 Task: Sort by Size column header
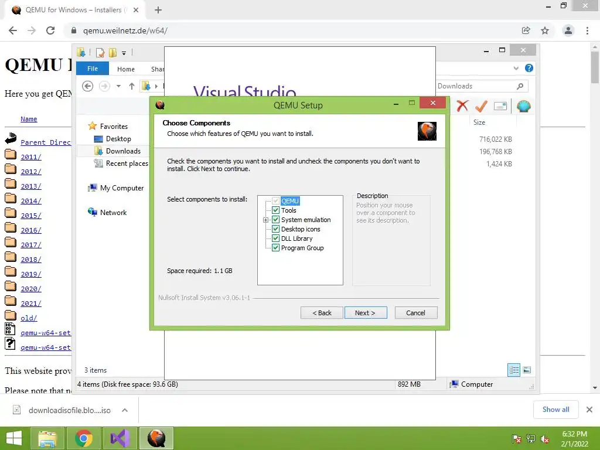pyautogui.click(x=479, y=122)
